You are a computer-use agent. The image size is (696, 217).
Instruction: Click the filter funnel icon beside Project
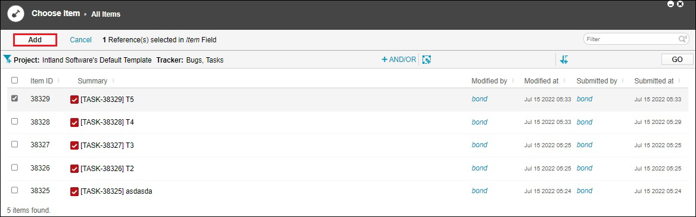(x=8, y=60)
